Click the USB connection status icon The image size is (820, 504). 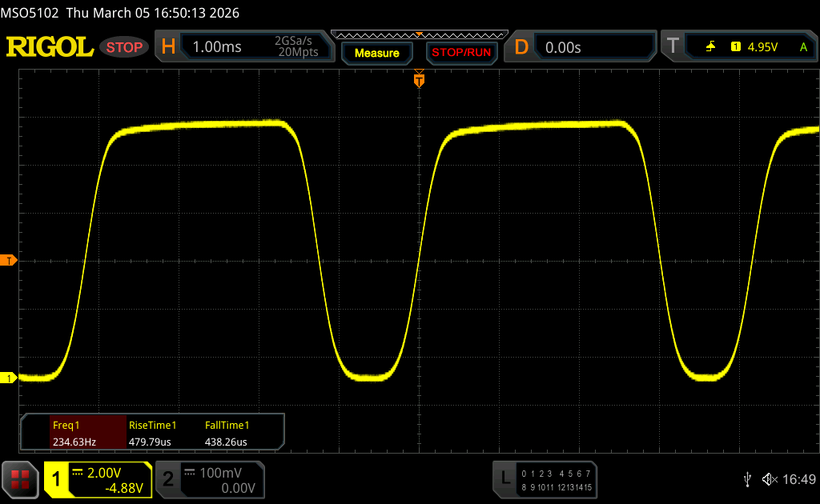[747, 478]
